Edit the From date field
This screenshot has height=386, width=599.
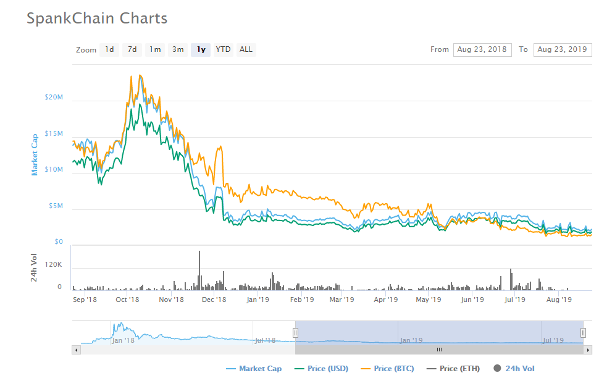point(482,49)
